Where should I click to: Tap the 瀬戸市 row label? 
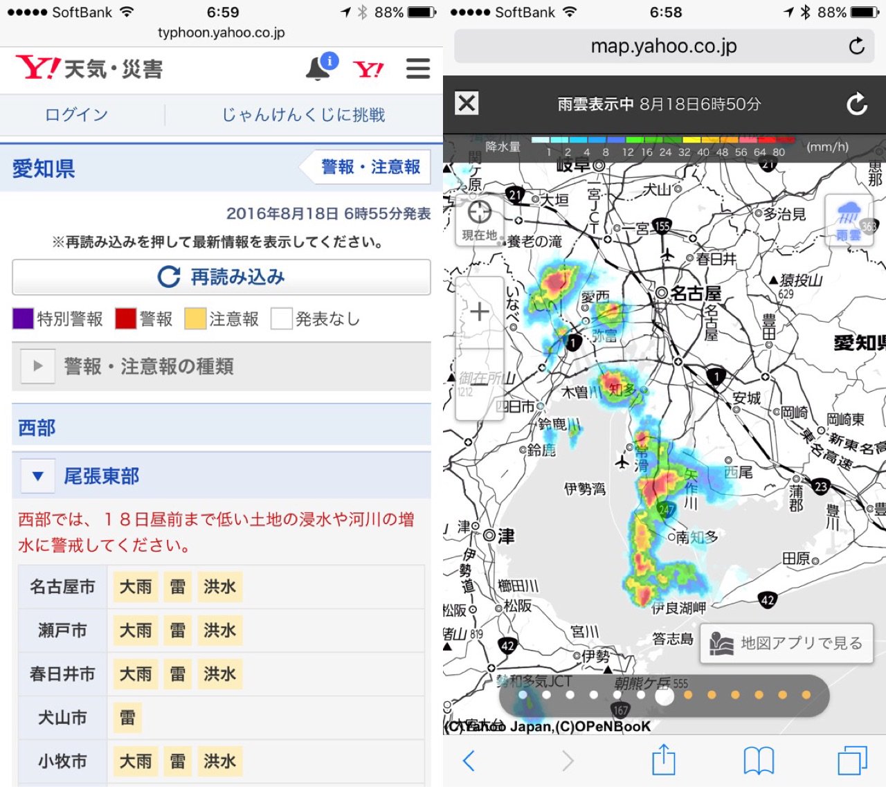click(62, 631)
